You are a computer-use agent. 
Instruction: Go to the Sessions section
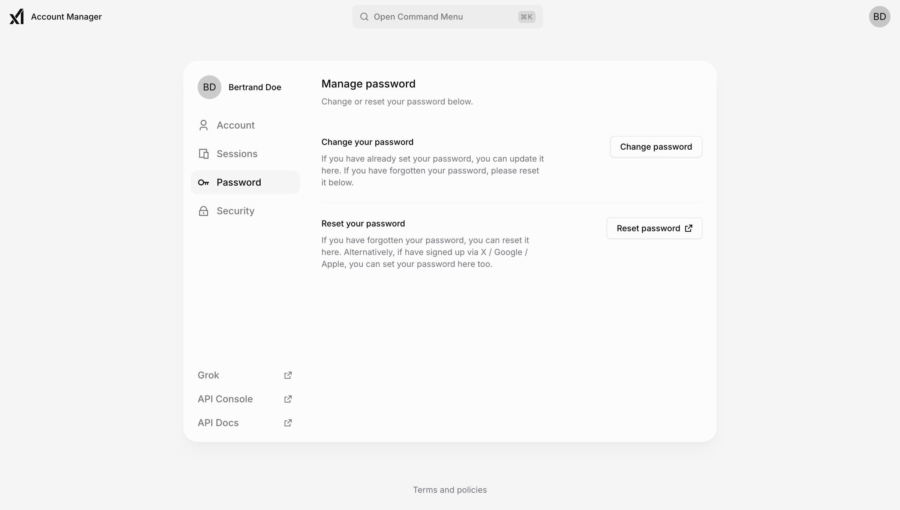pyautogui.click(x=245, y=154)
